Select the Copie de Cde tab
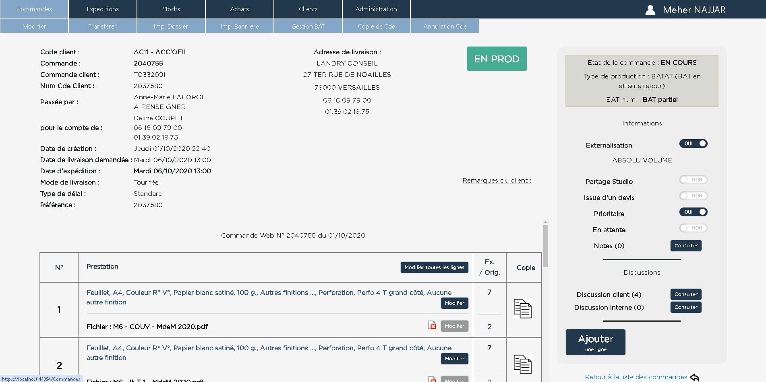This screenshot has height=382, width=766. click(x=376, y=26)
